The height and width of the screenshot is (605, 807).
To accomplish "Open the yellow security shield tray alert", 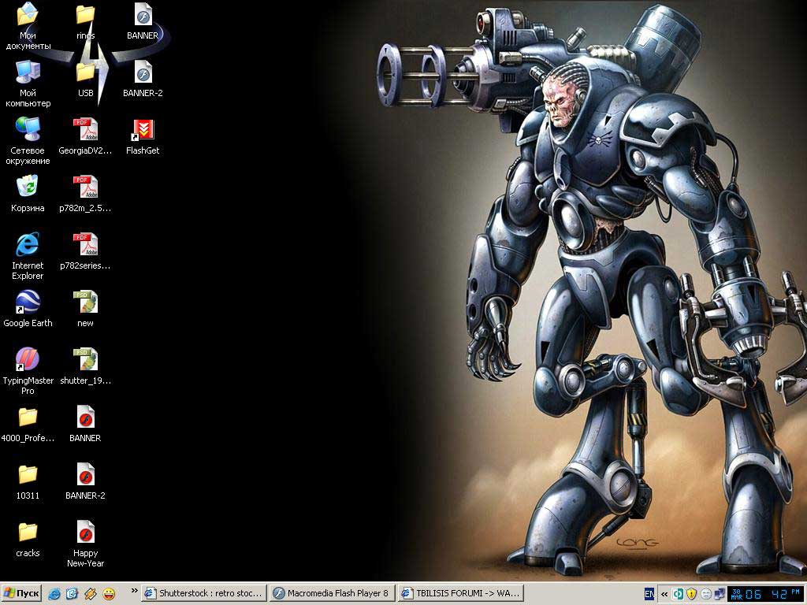I will (692, 594).
